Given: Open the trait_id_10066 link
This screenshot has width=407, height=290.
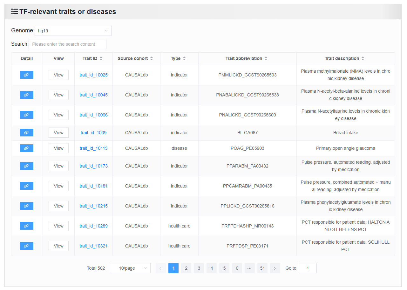Looking at the screenshot, I should coord(93,115).
